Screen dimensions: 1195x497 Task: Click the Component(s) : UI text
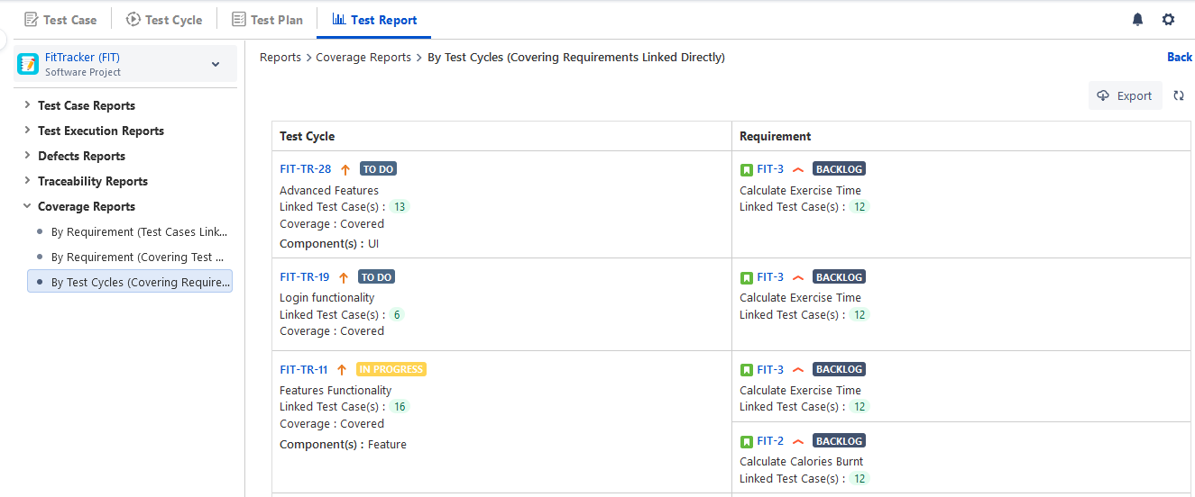tap(329, 244)
